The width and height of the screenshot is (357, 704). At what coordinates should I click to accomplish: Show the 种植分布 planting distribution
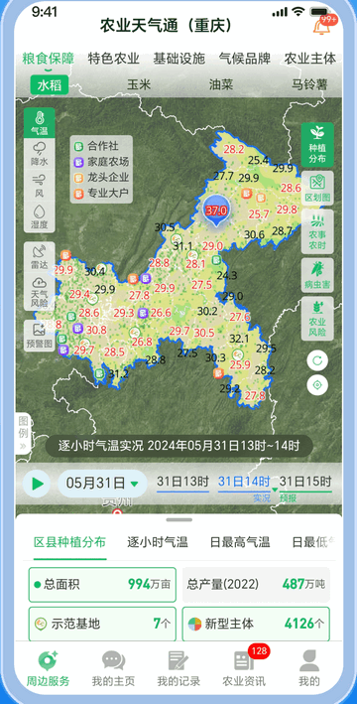pos(317,145)
